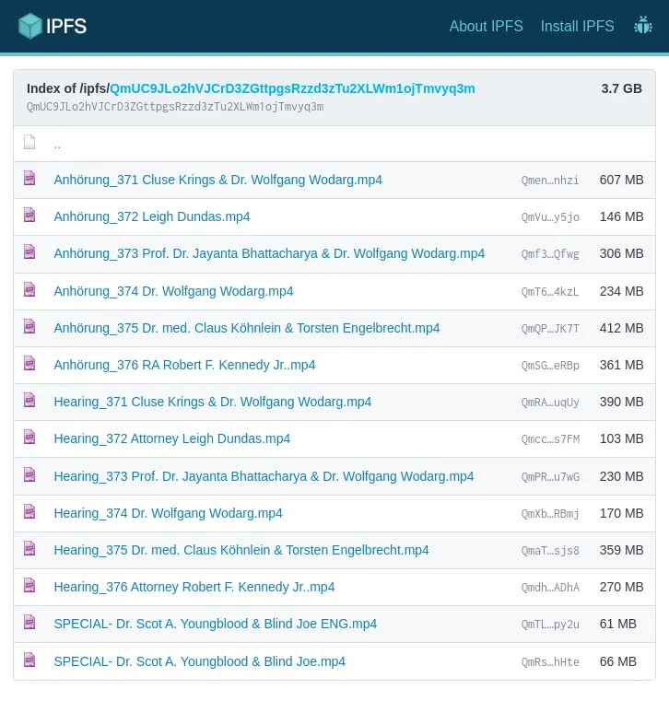The image size is (669, 701).
Task: Click the Qmcc…s7FM hash
Action: pos(550,439)
